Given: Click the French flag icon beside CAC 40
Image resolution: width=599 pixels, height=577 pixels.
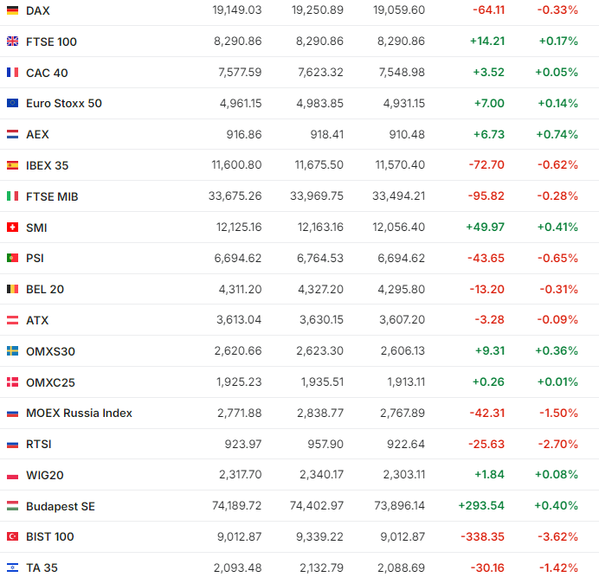Looking at the screenshot, I should click(x=12, y=73).
